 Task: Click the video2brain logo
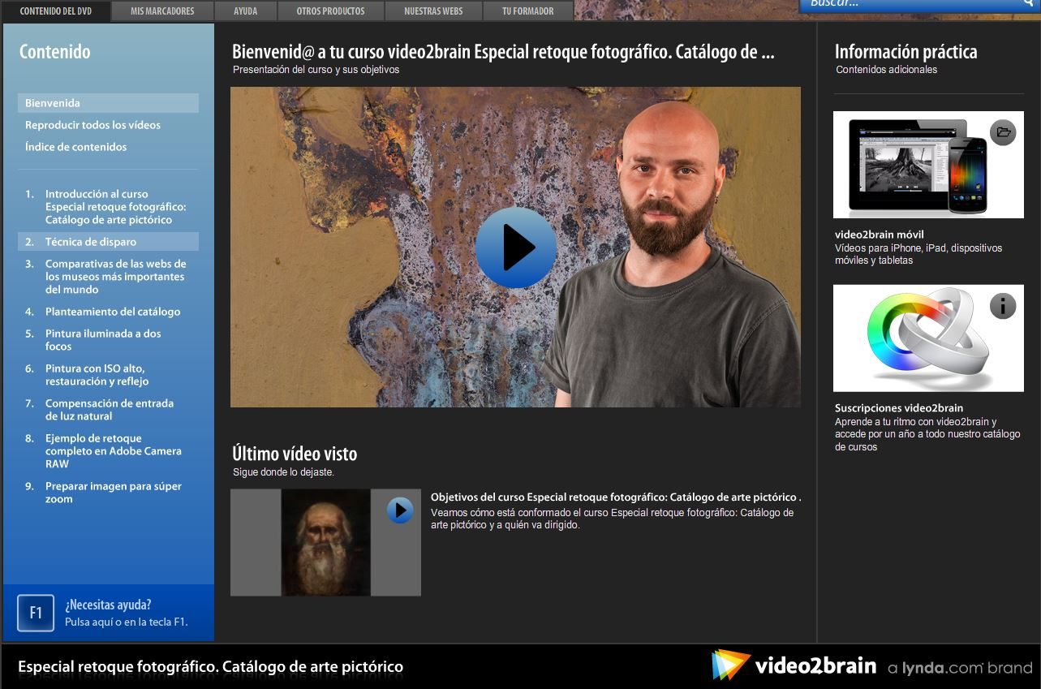coord(794,665)
